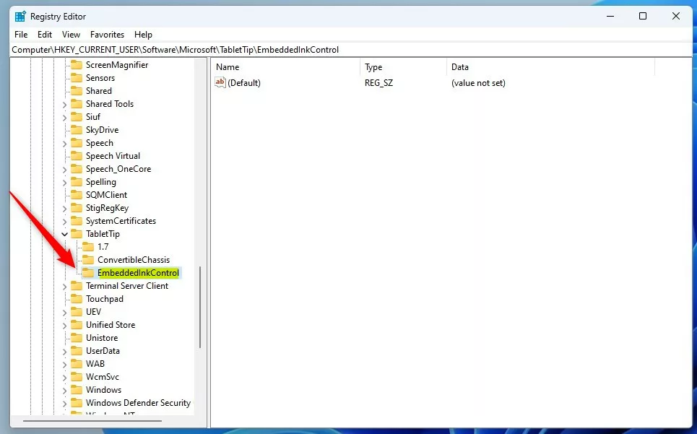Screen dimensions: 697x434
Task: Select the (Default) string value icon
Action: pyautogui.click(x=220, y=82)
